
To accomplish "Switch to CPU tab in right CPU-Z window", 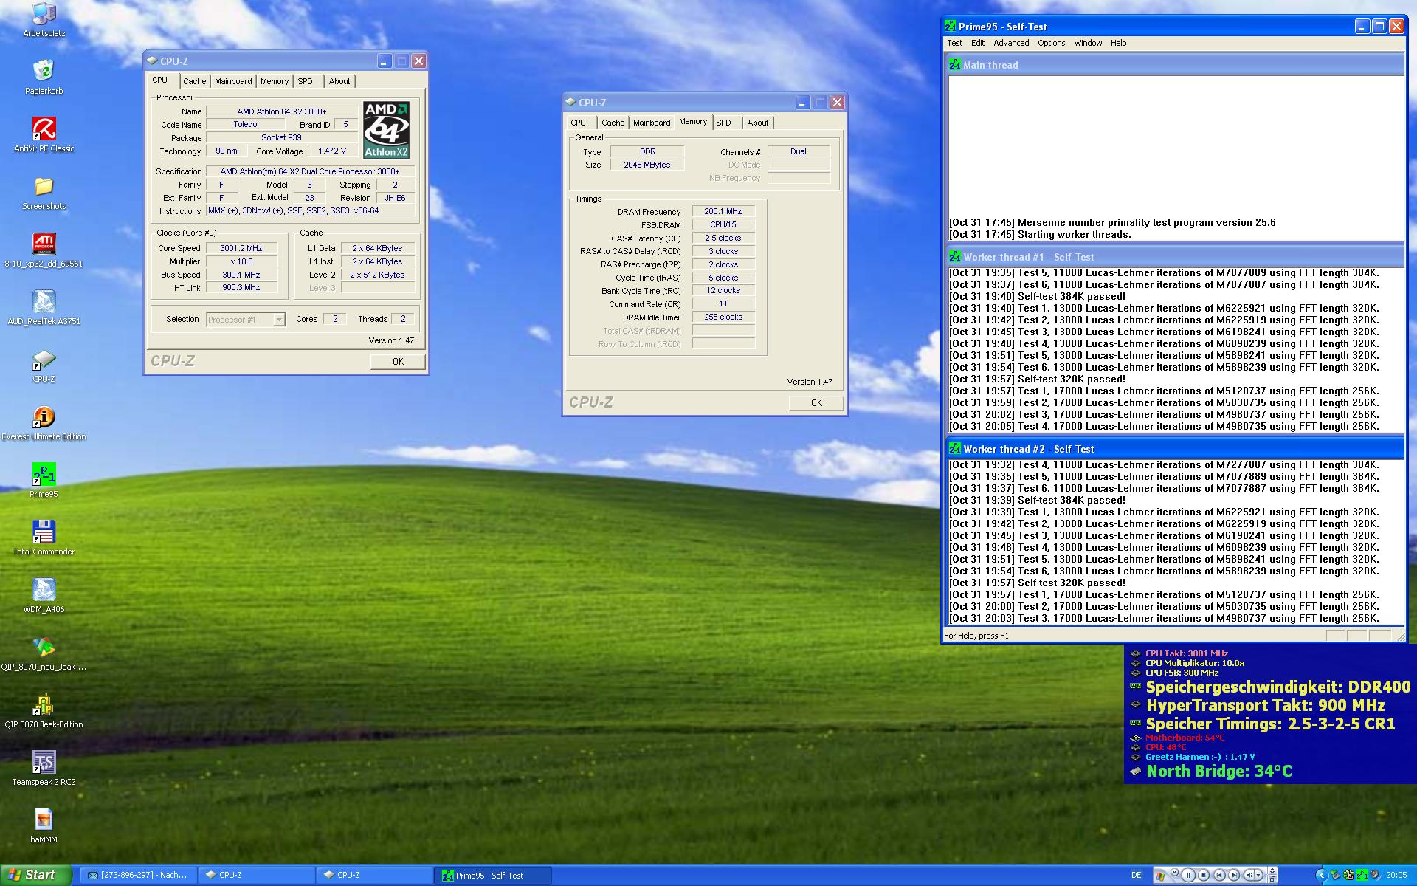I will click(578, 123).
